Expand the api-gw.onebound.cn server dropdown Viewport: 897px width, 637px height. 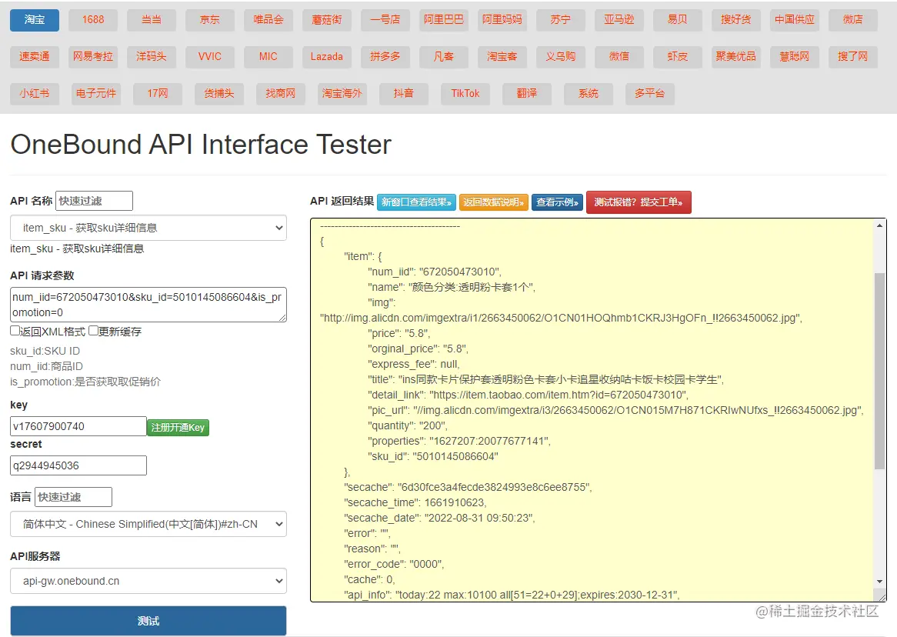(x=148, y=581)
